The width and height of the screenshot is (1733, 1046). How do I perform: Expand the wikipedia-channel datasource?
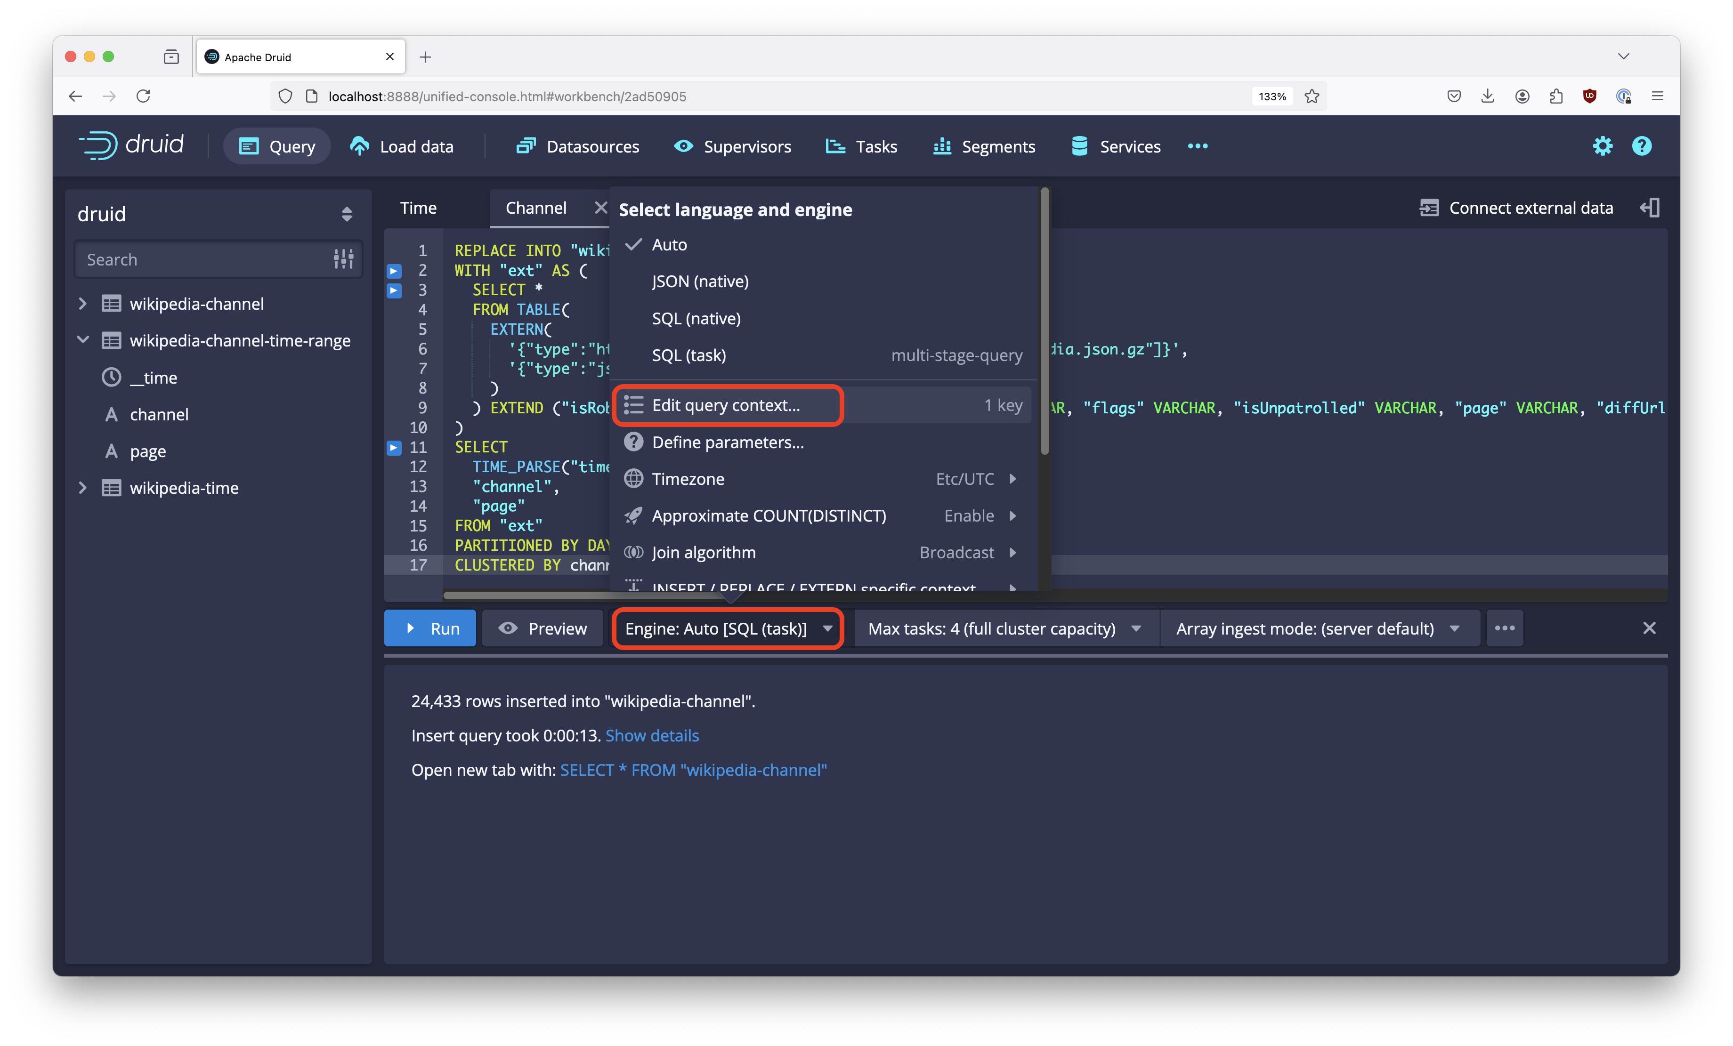(x=82, y=304)
